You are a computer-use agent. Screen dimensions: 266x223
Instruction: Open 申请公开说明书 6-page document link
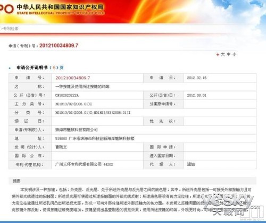(40, 68)
